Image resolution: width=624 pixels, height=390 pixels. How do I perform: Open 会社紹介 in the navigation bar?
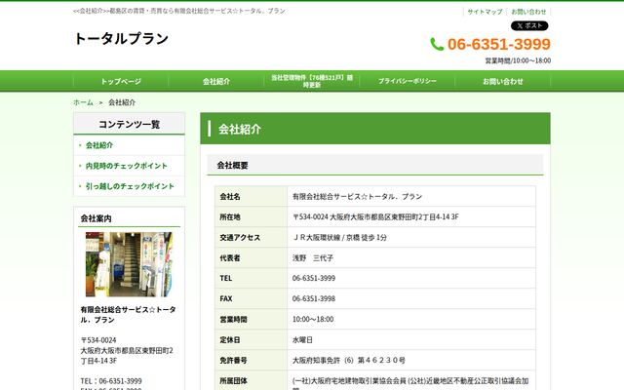[216, 81]
